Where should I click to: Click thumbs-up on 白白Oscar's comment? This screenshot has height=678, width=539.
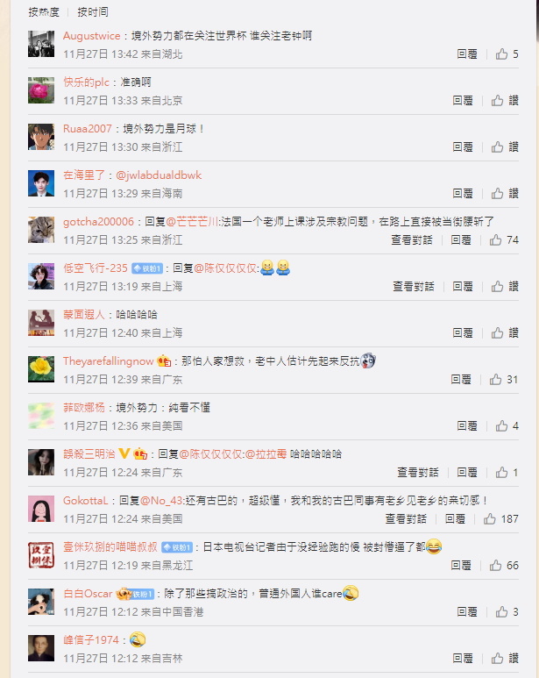pos(507,612)
